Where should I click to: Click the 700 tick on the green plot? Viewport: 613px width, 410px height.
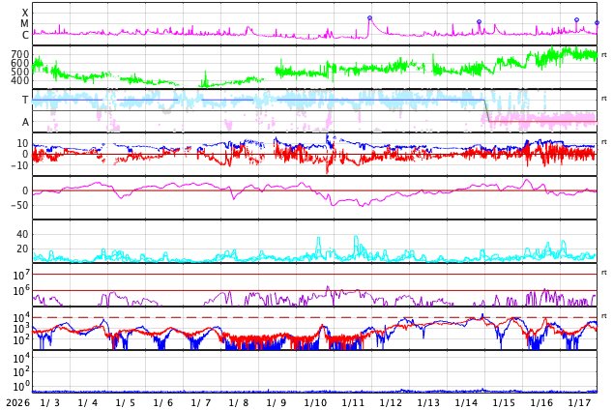pos(19,54)
